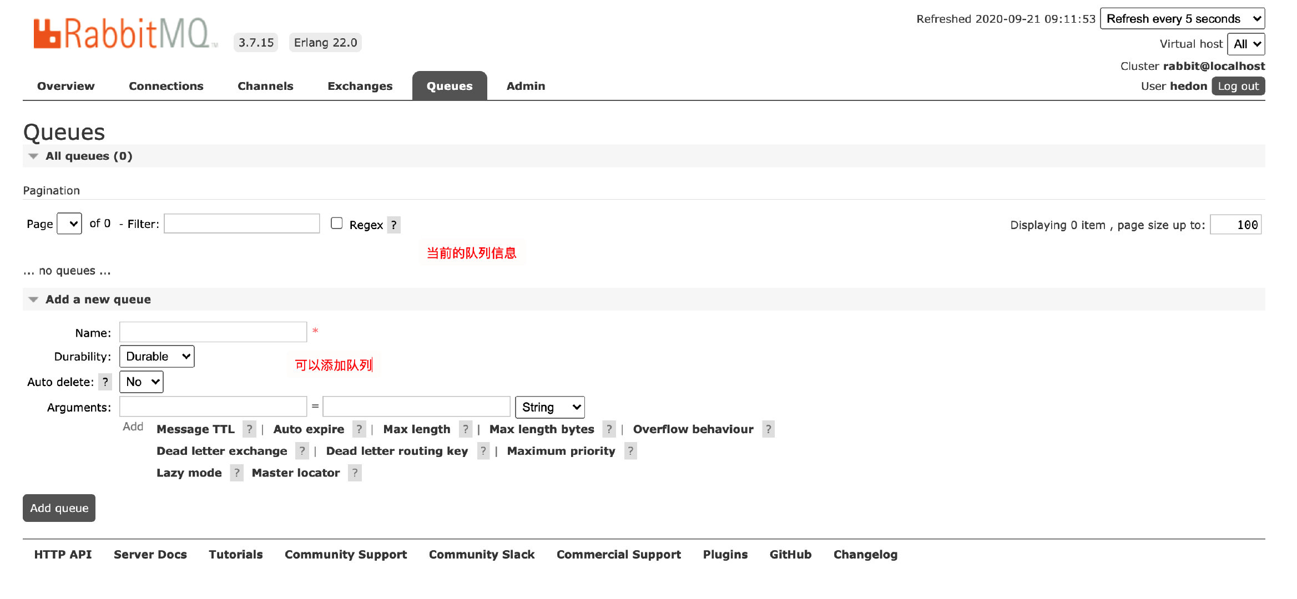Go to the Admin tab

526,87
